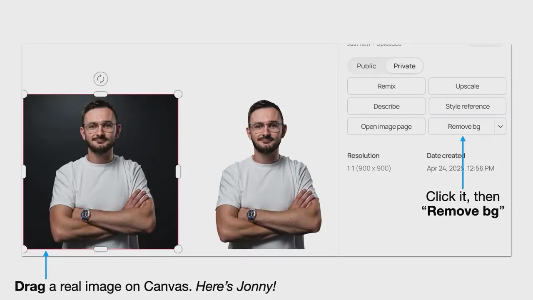Click the bottom-center edge handle of selection
This screenshot has height=300, width=533.
(x=101, y=249)
